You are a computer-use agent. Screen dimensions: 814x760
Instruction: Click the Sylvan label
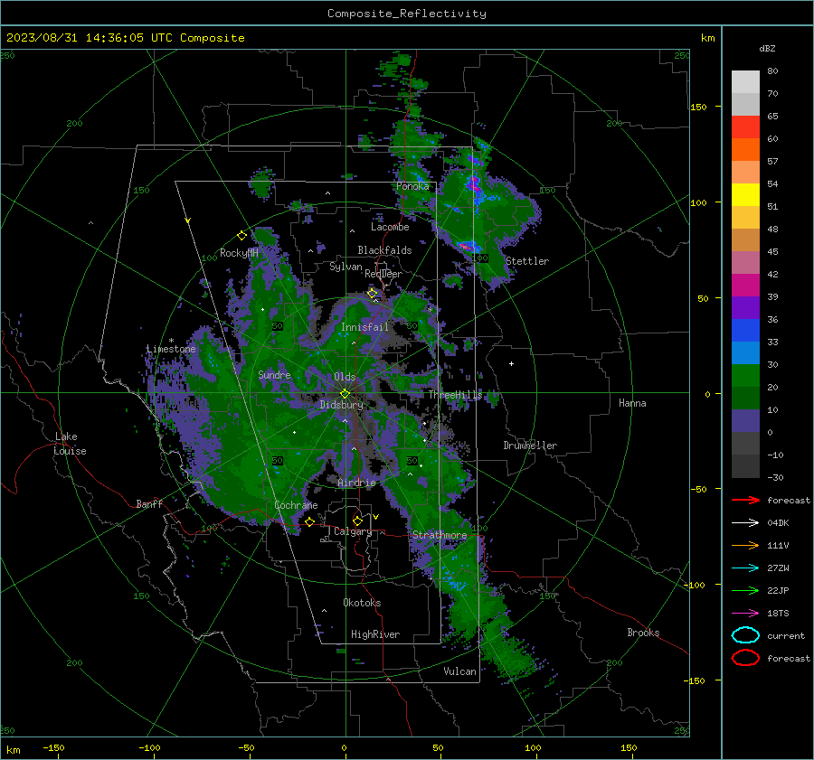[x=345, y=267]
